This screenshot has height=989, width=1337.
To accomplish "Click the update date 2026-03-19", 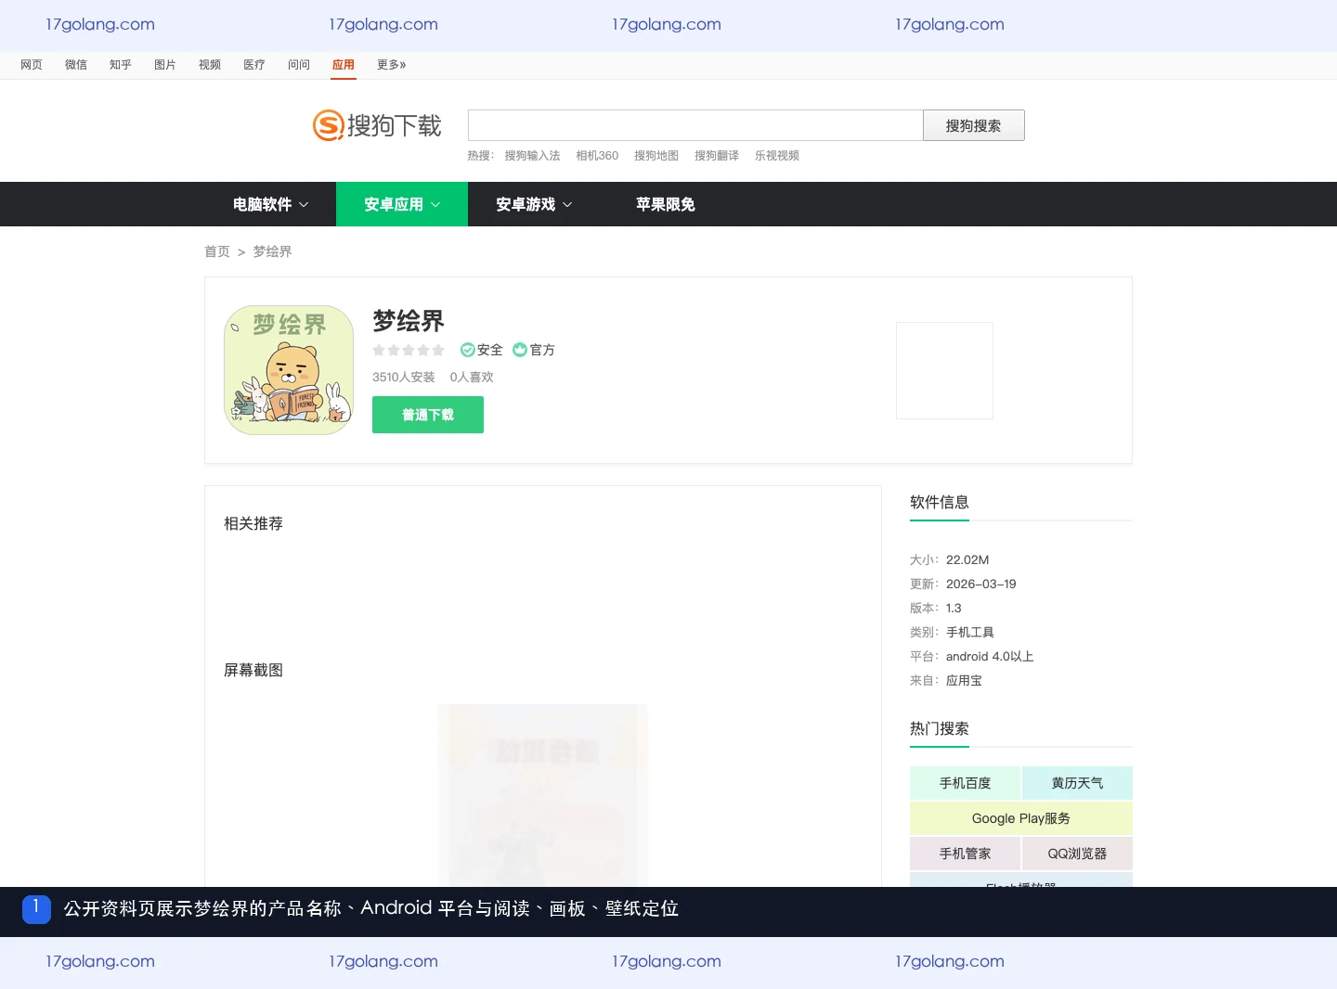I will pyautogui.click(x=981, y=584).
